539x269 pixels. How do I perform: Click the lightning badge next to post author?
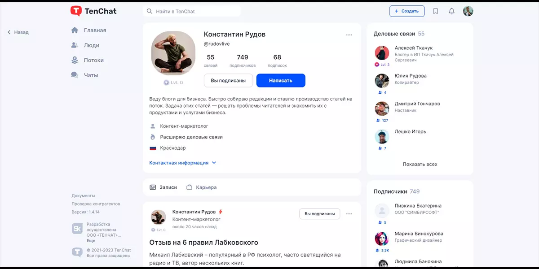221,212
